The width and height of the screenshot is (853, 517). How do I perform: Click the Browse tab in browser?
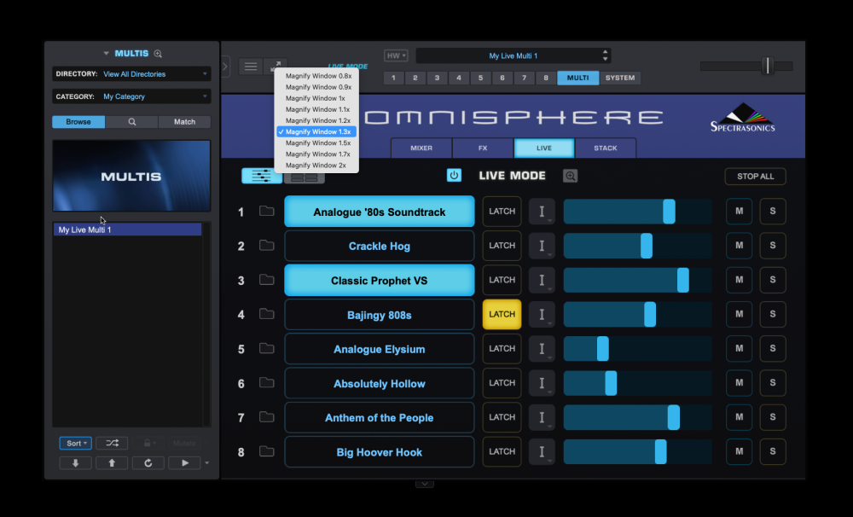coord(78,122)
